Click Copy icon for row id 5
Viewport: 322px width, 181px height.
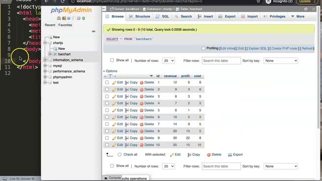[127, 111]
